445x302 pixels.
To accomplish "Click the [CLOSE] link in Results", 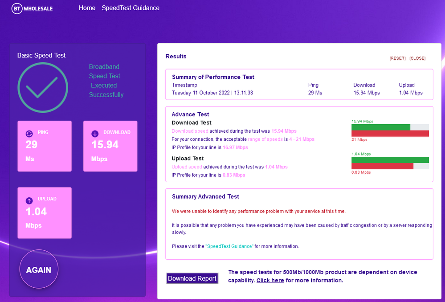I will pos(417,58).
